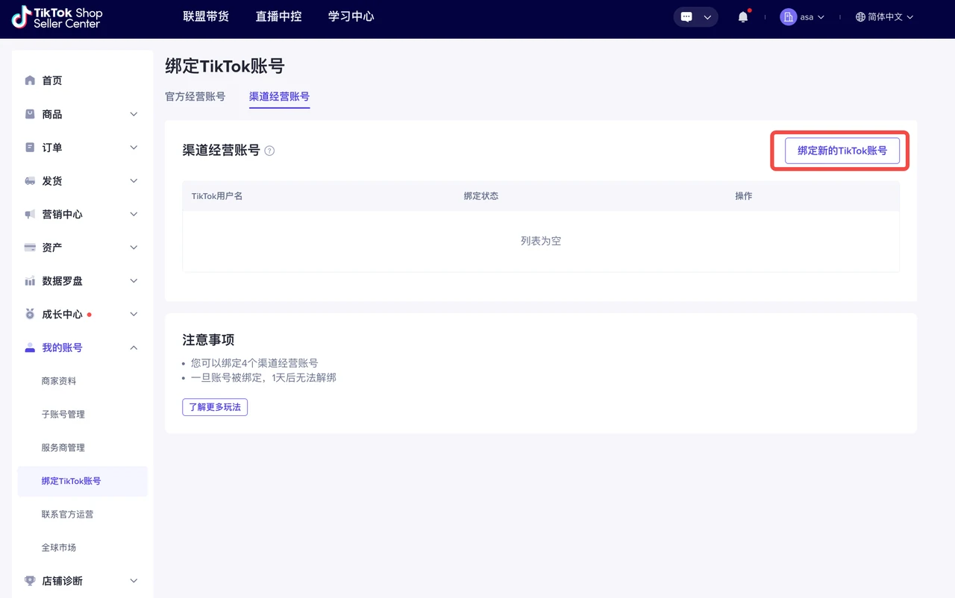This screenshot has width=955, height=598.
Task: Click the help icon beside 渠道经营账号
Action: click(x=269, y=151)
